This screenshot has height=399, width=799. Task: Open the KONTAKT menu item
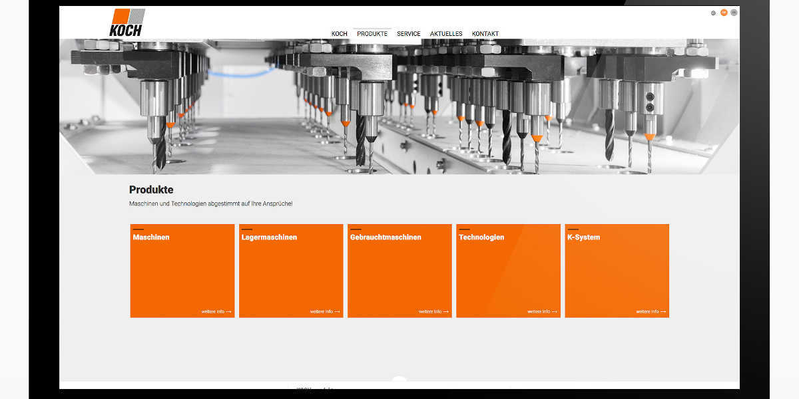pyautogui.click(x=485, y=34)
